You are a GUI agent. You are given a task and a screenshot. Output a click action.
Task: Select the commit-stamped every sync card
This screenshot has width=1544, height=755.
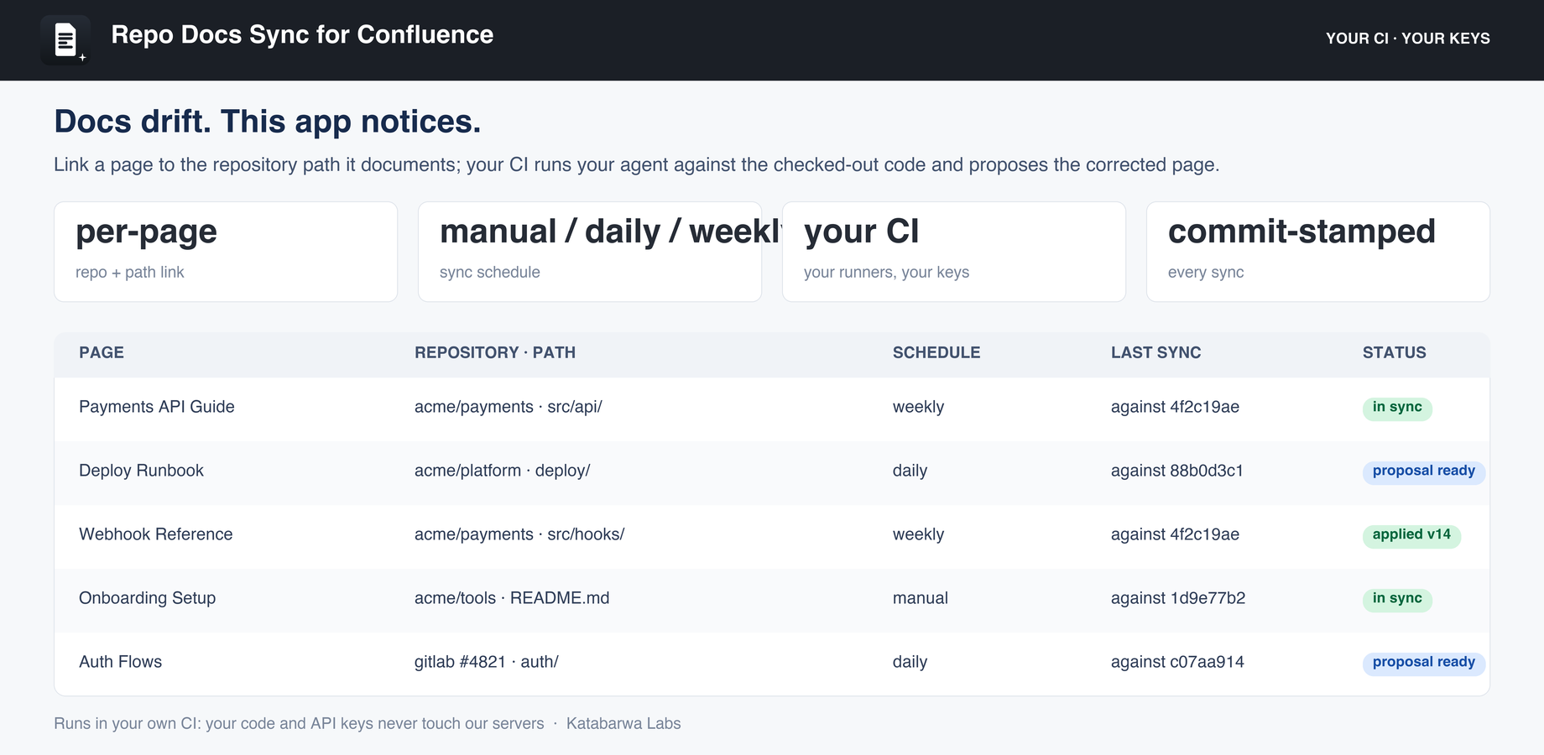pyautogui.click(x=1318, y=252)
